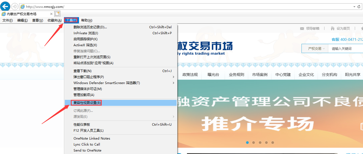The width and height of the screenshot is (363, 154).
Task: Click Lync Click to Call
Action: pos(121,144)
